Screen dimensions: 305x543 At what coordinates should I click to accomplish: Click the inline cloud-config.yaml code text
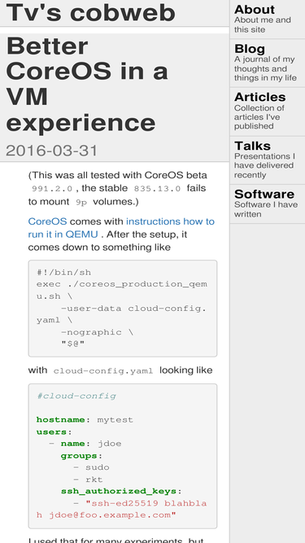tap(103, 371)
